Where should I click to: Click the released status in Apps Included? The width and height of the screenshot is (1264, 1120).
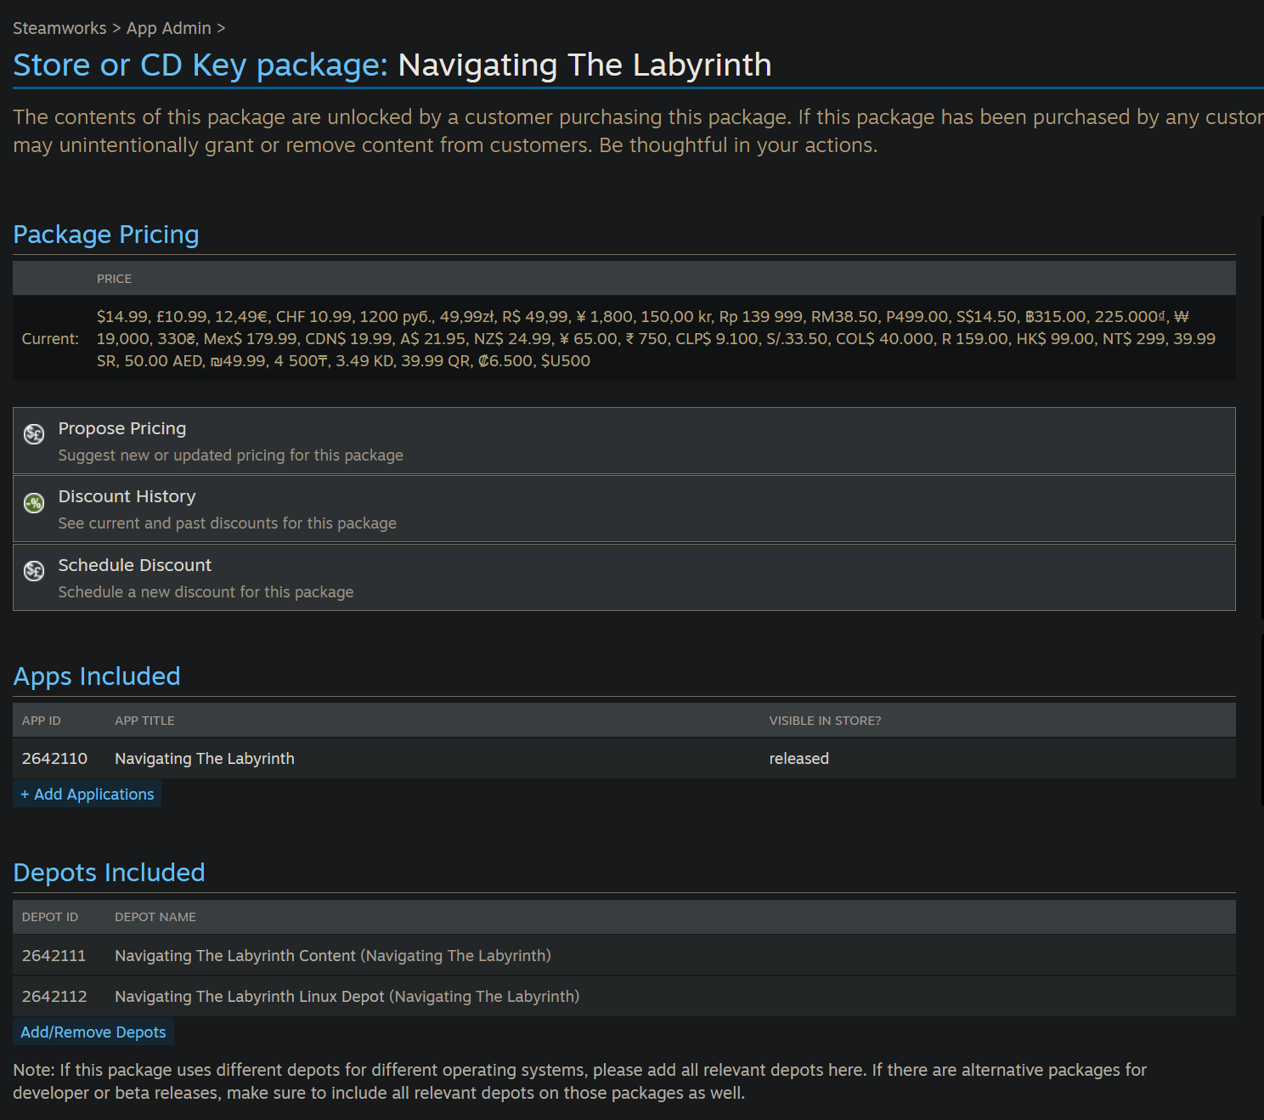click(x=798, y=758)
